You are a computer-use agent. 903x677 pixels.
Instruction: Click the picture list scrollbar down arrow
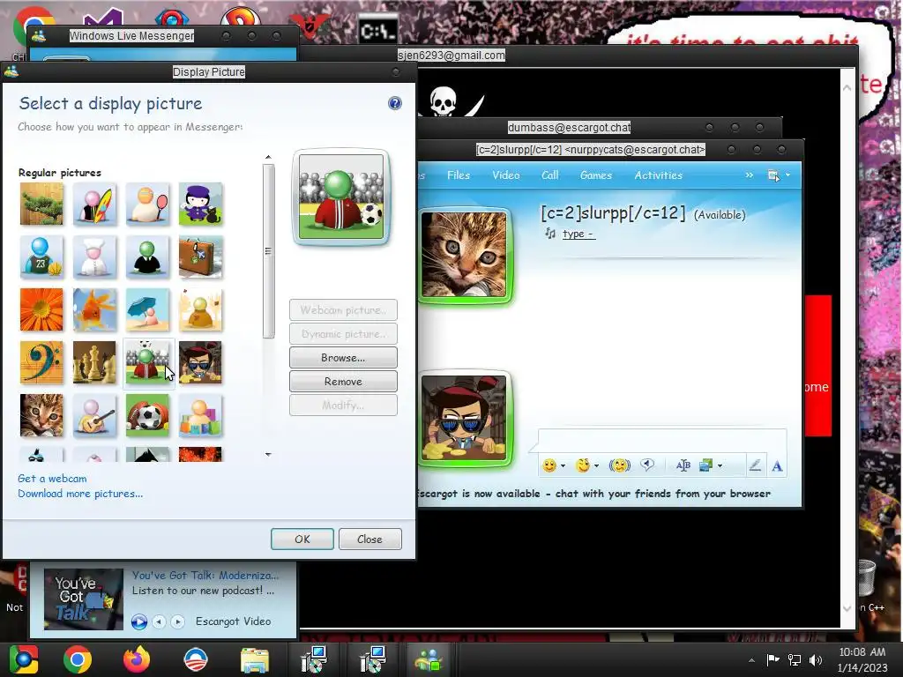coord(268,455)
